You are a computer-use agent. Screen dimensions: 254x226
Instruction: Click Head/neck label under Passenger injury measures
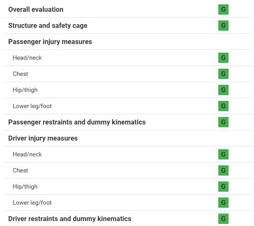27,58
